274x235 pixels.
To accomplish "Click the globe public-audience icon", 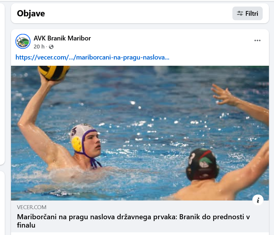I will [51, 47].
